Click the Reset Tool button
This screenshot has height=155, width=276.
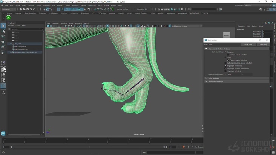pos(248,44)
